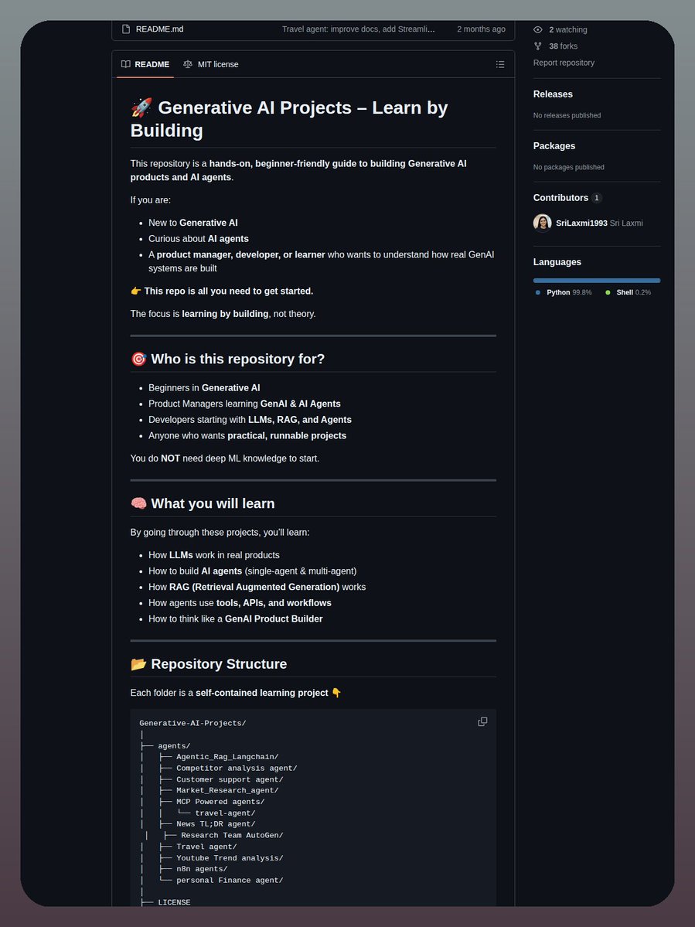The image size is (695, 927).
Task: Click 'GenAI Product Builder' bullet text
Action: click(x=274, y=619)
